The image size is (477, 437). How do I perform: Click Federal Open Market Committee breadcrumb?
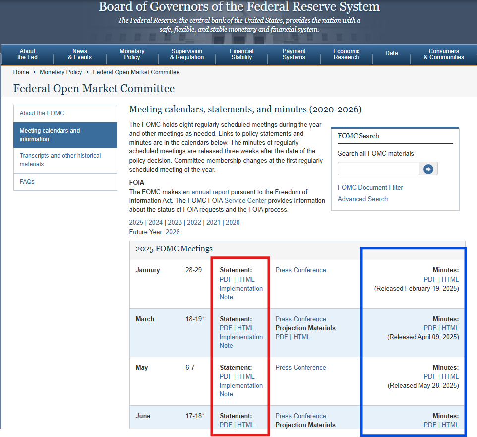coord(136,72)
